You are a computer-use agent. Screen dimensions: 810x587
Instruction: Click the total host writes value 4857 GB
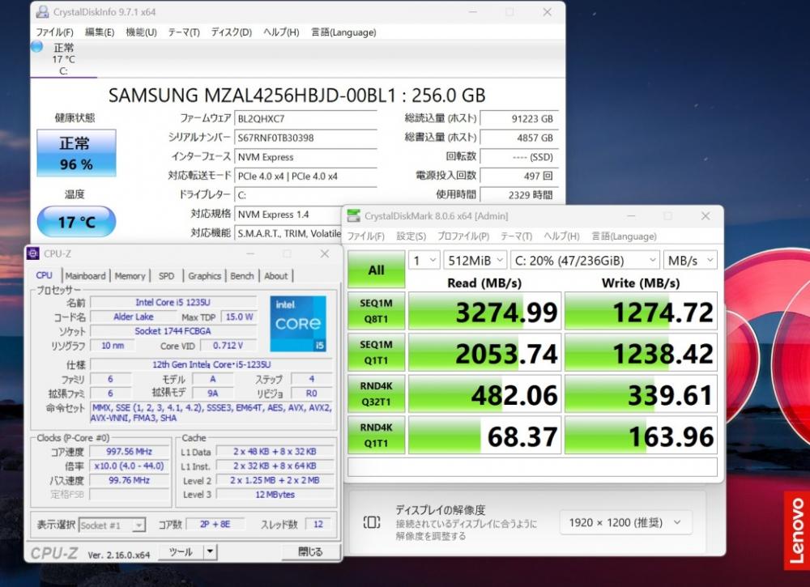[518, 138]
